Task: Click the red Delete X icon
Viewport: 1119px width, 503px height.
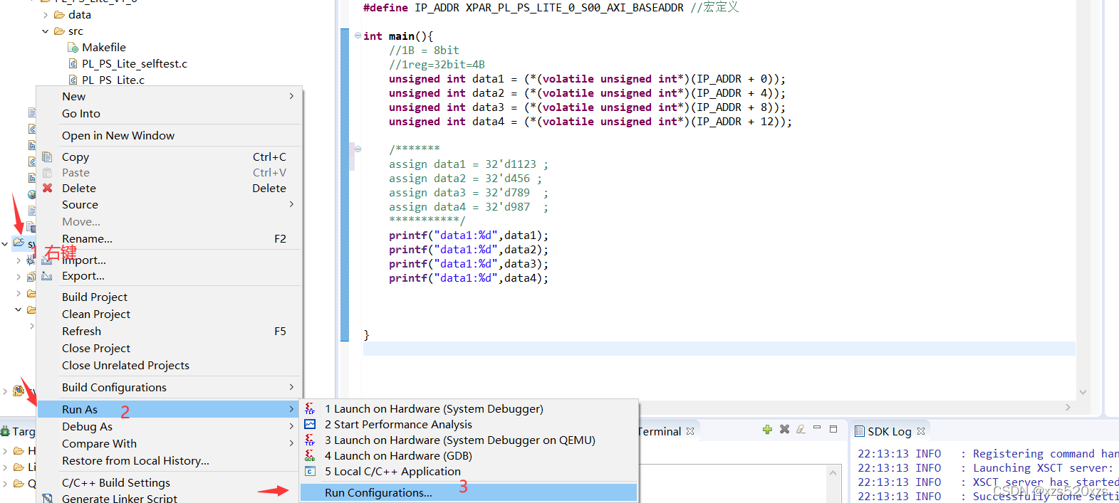Action: pyautogui.click(x=47, y=188)
